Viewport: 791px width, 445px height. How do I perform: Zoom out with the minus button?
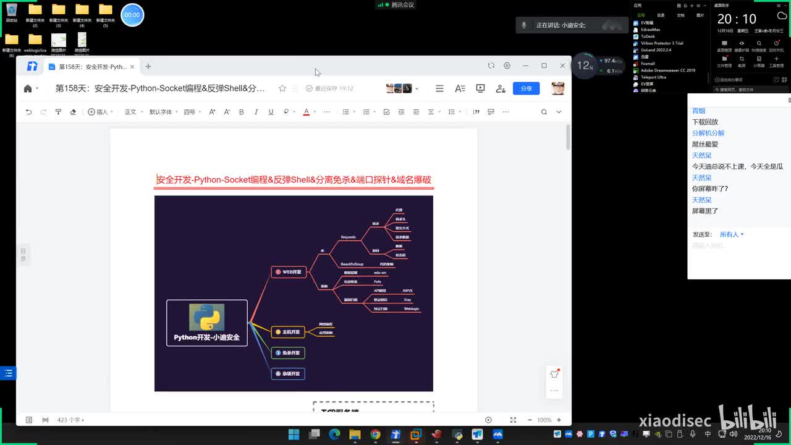531,420
